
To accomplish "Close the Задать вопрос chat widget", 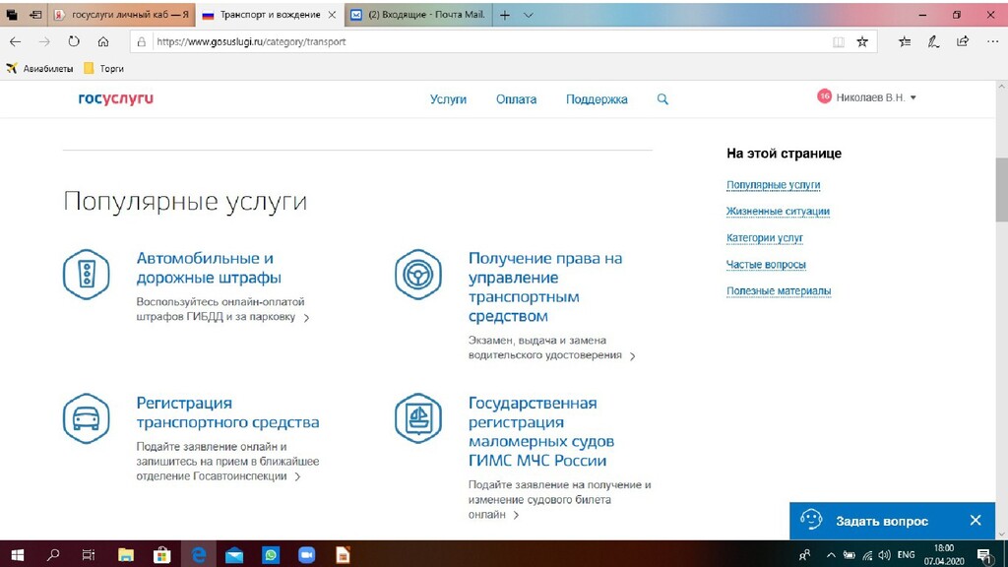I will click(x=976, y=520).
